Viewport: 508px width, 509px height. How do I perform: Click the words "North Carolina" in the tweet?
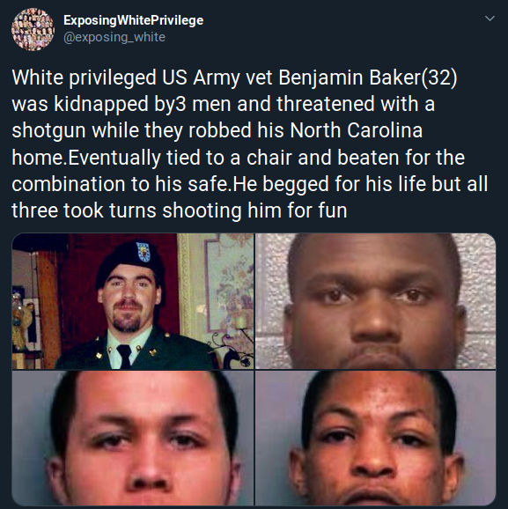(x=356, y=130)
